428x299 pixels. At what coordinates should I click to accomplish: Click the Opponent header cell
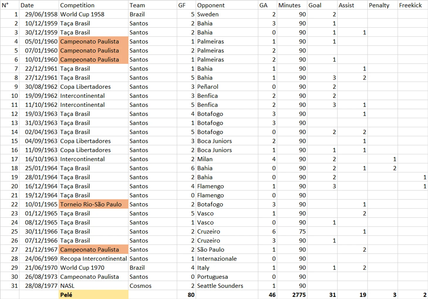[x=227, y=5]
